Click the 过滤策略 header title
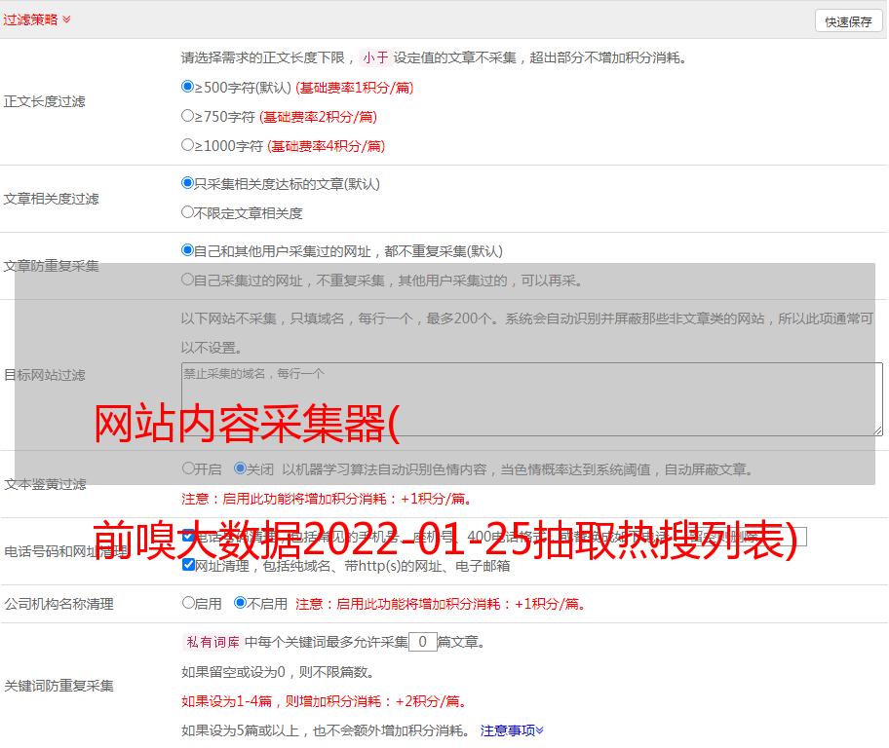 point(30,19)
